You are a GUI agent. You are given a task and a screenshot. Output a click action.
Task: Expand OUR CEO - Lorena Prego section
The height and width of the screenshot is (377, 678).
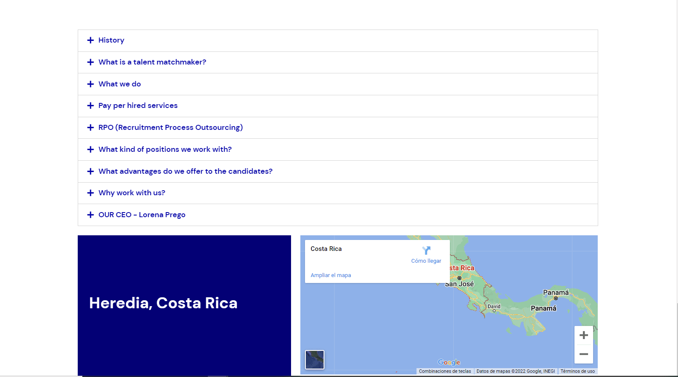pos(142,215)
